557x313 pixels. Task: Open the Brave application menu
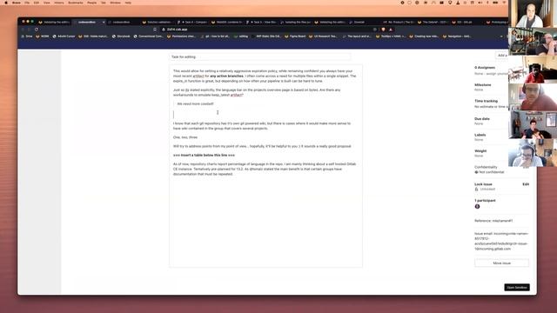tap(16, 3)
